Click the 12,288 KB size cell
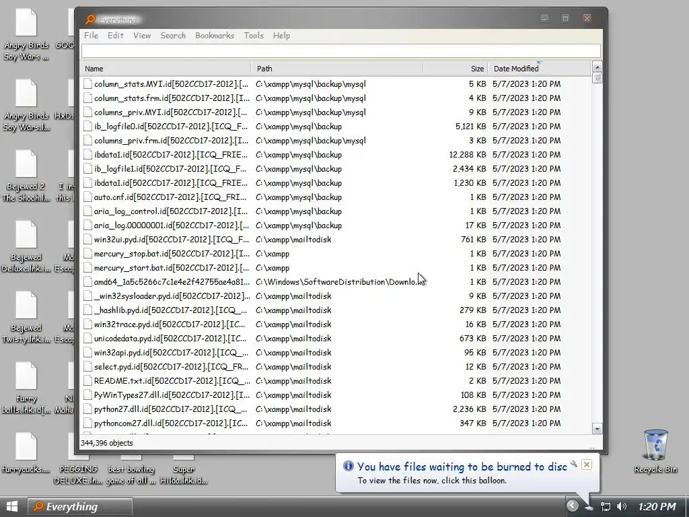The image size is (689, 517). pyautogui.click(x=468, y=155)
